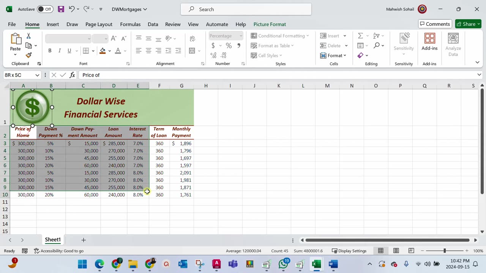Viewport: 486px width, 273px height.
Task: Open Conditional Formatting dropdown
Action: pos(280,36)
